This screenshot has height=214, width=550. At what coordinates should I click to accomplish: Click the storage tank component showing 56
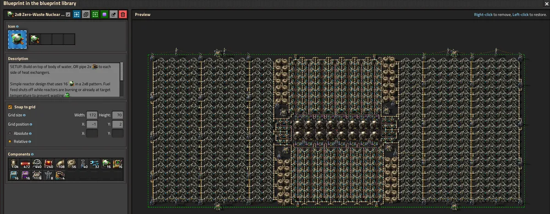coord(71,164)
